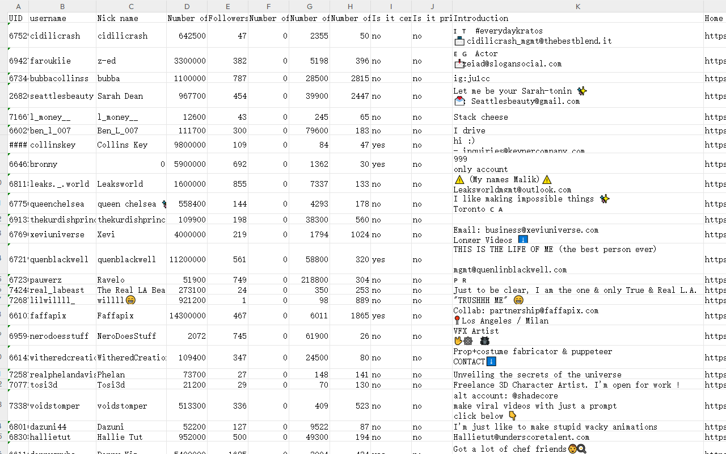Select column B header
Viewport: 726px width, 454px height.
[62, 6]
